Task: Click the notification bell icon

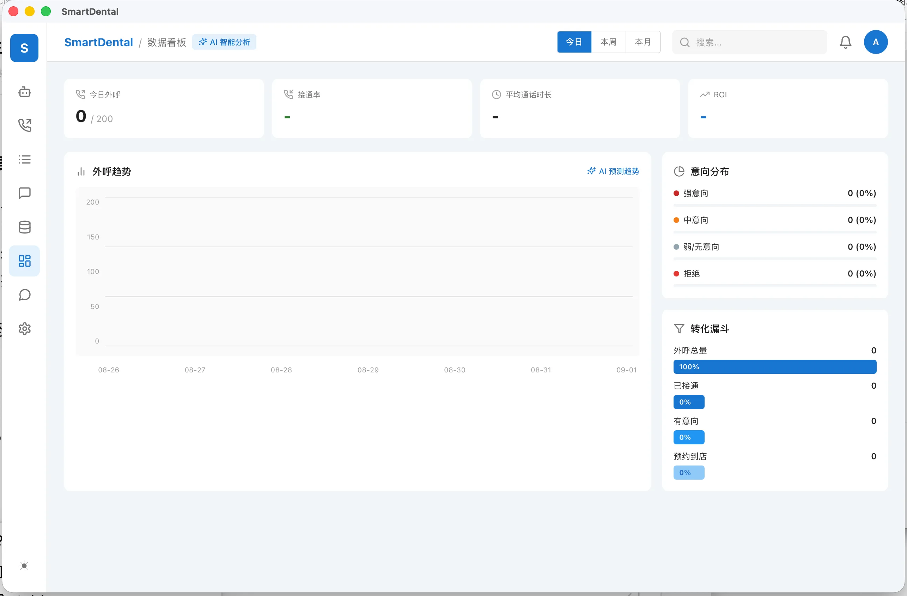Action: (x=845, y=42)
